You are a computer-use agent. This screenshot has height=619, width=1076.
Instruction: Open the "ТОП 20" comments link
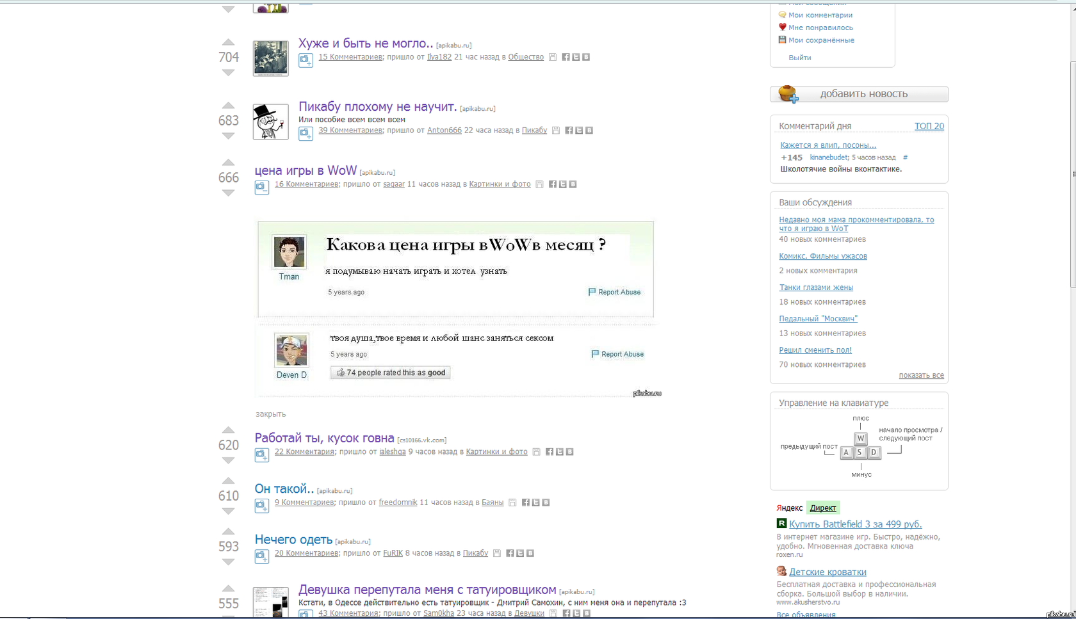point(929,126)
